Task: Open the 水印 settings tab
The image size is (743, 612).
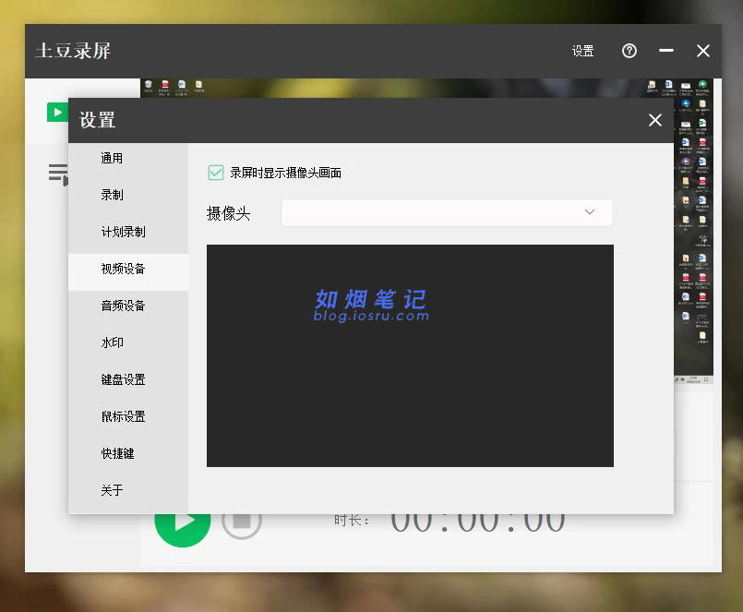Action: [128, 342]
